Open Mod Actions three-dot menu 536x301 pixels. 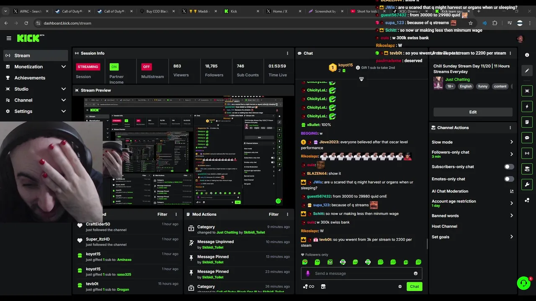click(x=287, y=214)
